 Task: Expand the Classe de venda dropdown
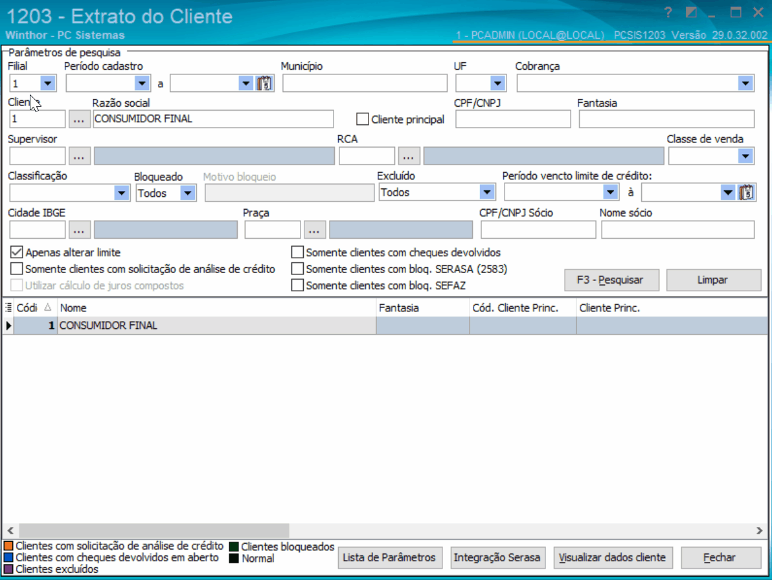pos(745,156)
